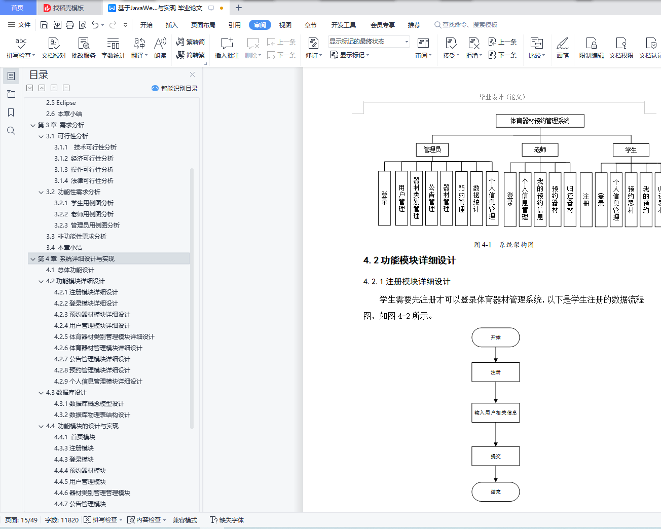Open the 文件 menu
The image size is (661, 529).
click(x=19, y=25)
